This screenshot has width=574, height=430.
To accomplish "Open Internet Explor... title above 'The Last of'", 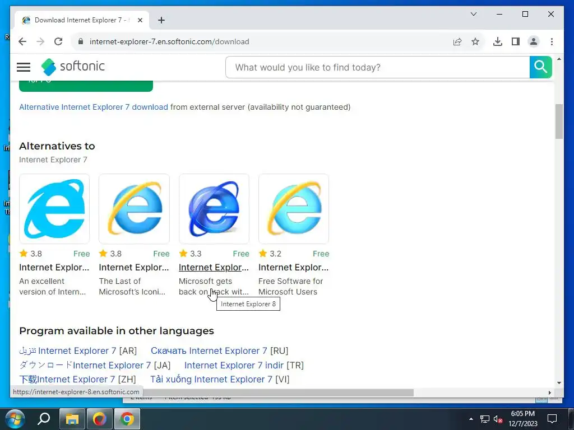I will pyautogui.click(x=134, y=268).
